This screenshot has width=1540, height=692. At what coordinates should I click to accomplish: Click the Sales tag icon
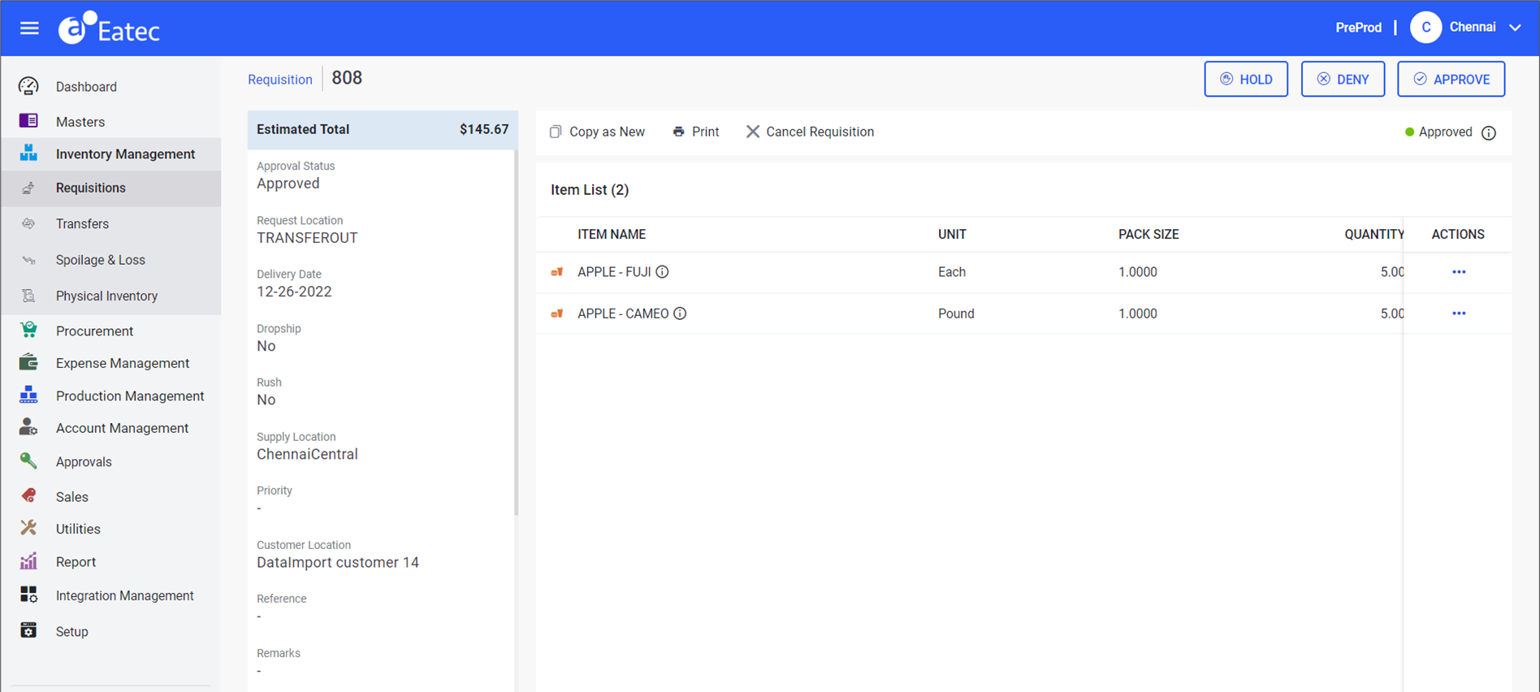click(28, 495)
